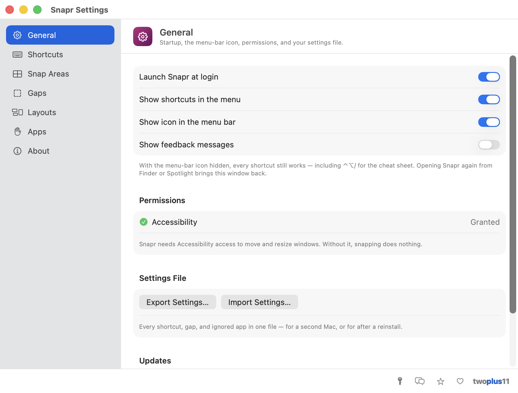Viewport: 518px width, 393px height.
Task: Click the grid icon next to Snap Areas
Action: pyautogui.click(x=17, y=74)
